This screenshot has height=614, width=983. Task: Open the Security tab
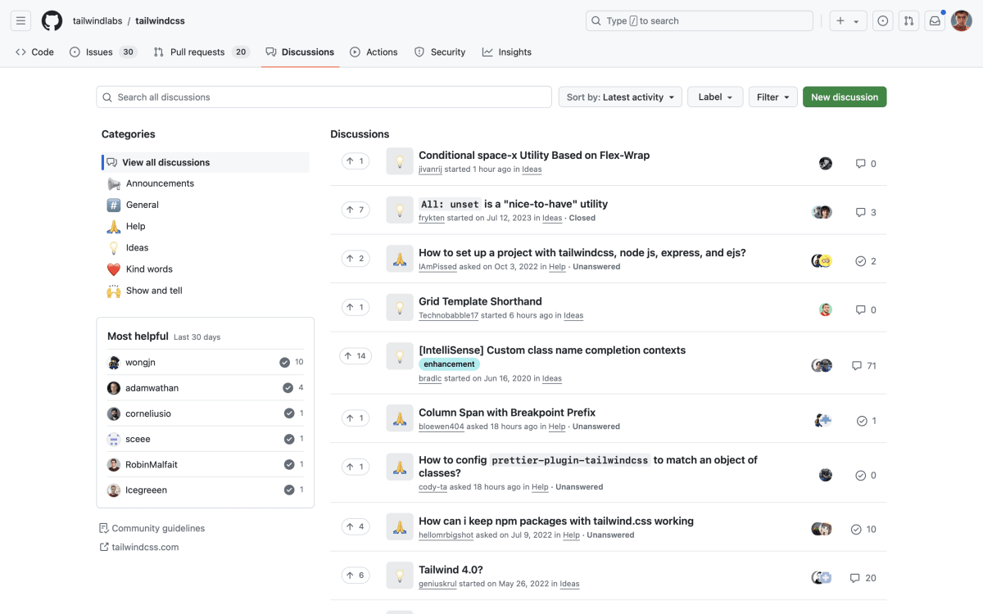(x=440, y=52)
